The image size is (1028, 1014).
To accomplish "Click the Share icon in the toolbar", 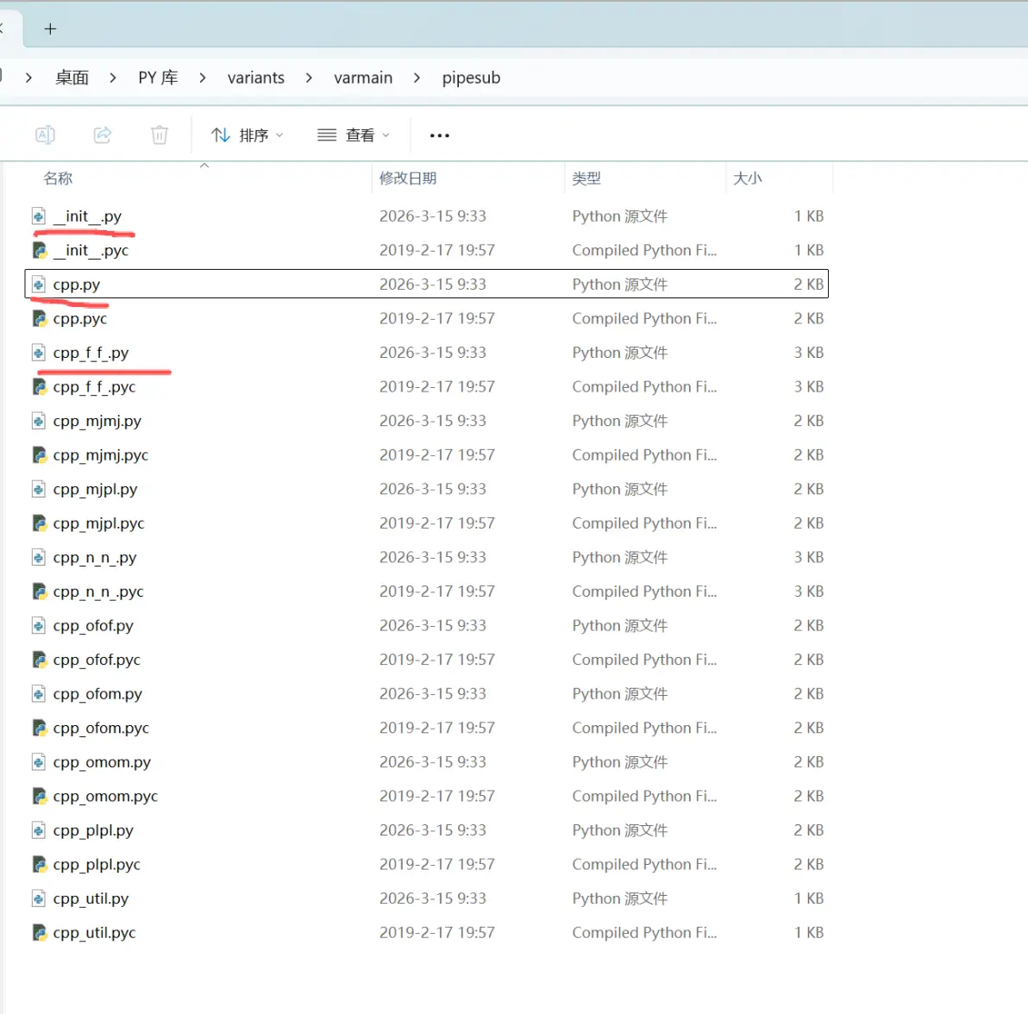I will coord(103,135).
